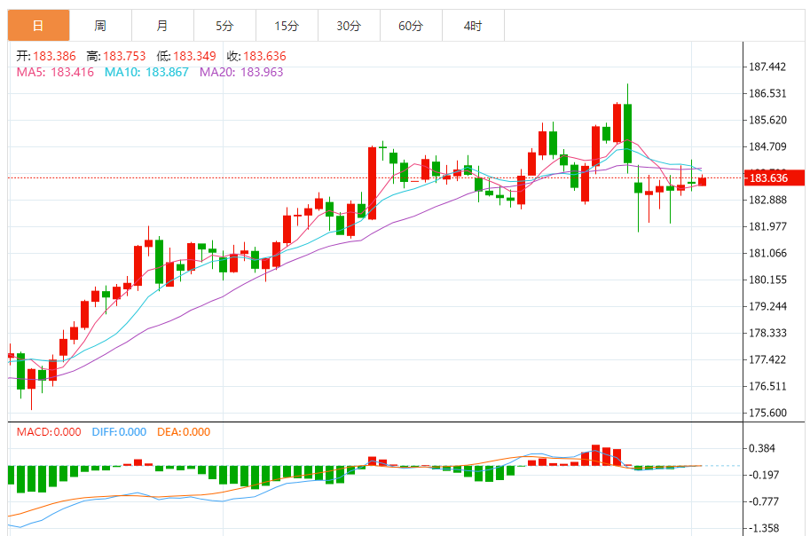
Task: Click the 187.442 price axis label
Action: [768, 67]
